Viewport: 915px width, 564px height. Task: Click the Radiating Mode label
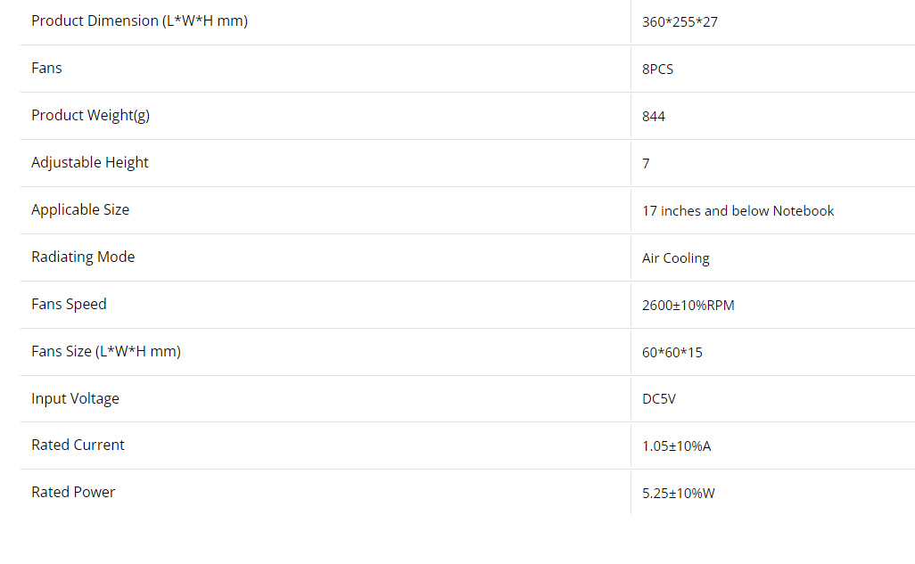pyautogui.click(x=83, y=257)
